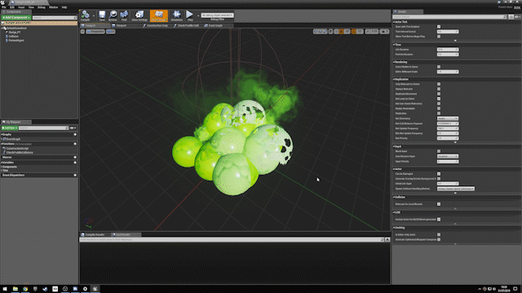Open Windows Start menu
522x293 pixels.
5,289
